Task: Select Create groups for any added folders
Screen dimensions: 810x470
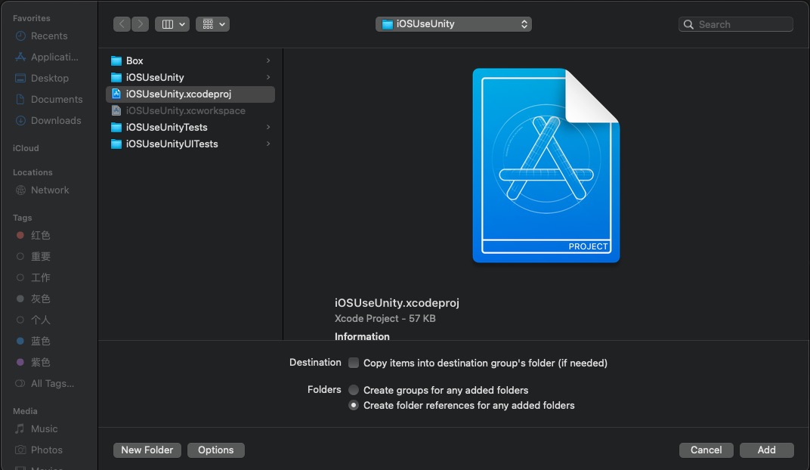Action: coord(354,390)
